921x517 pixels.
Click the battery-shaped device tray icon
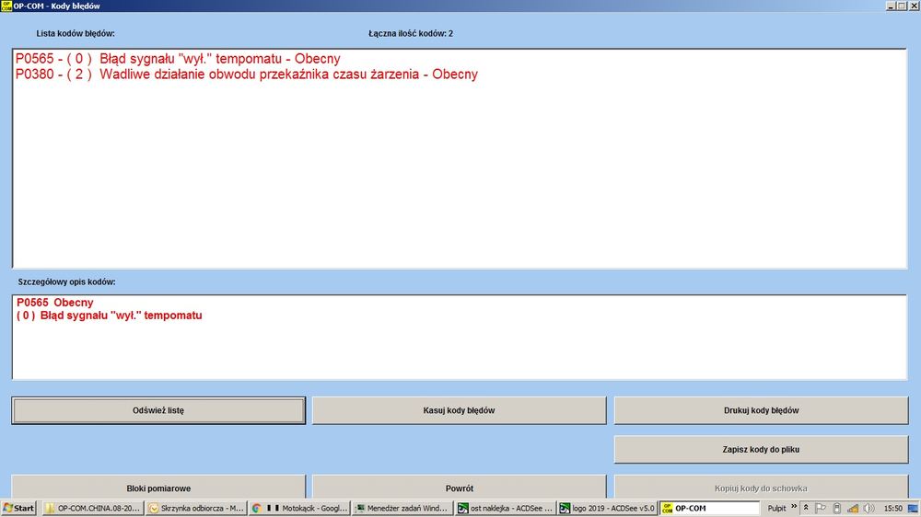coord(837,508)
